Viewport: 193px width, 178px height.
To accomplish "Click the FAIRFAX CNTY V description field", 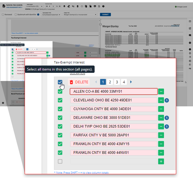I will (x=113, y=135).
